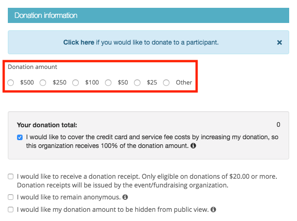Enable the donation receipt checkbox
Screen dimensions: 297x221
(x=11, y=176)
